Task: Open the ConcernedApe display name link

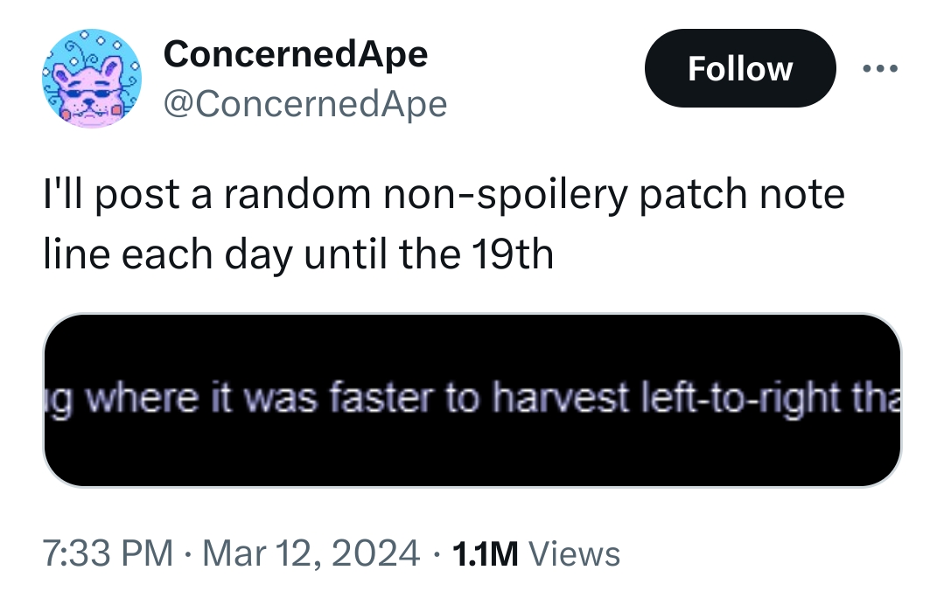Action: [296, 54]
